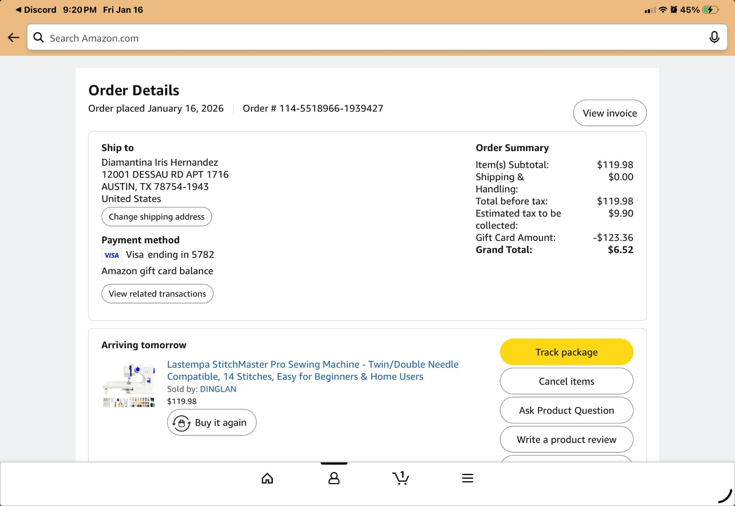Click the Buy it again button
Viewport: 735px width, 506px height.
tap(212, 422)
